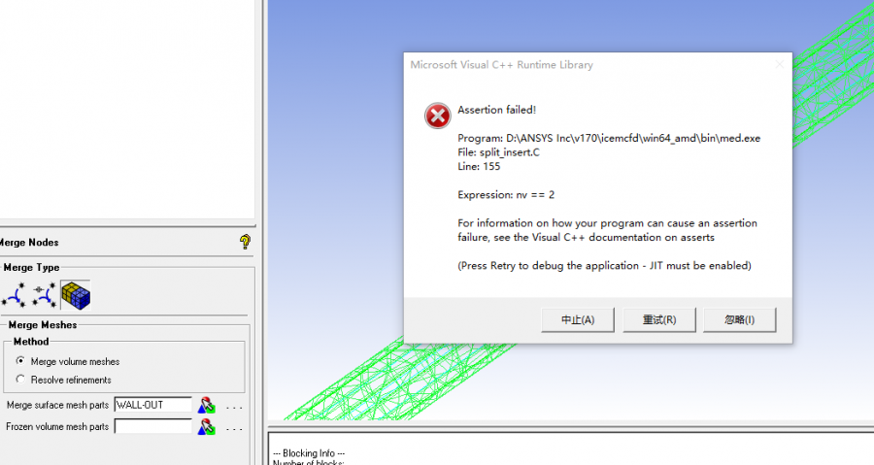Open ellipsis options for Merge surface mesh parts
Viewport: 874px width, 465px height.
tap(234, 407)
